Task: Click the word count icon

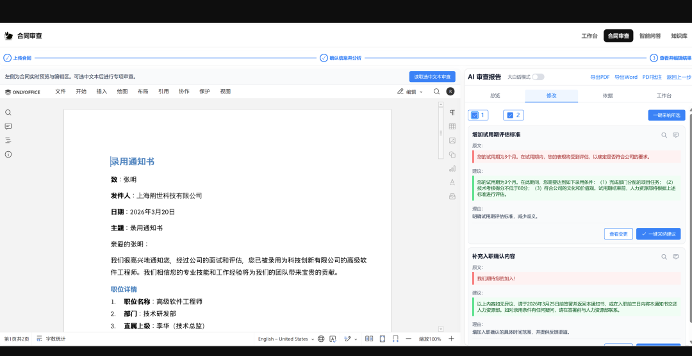Action: pyautogui.click(x=39, y=339)
